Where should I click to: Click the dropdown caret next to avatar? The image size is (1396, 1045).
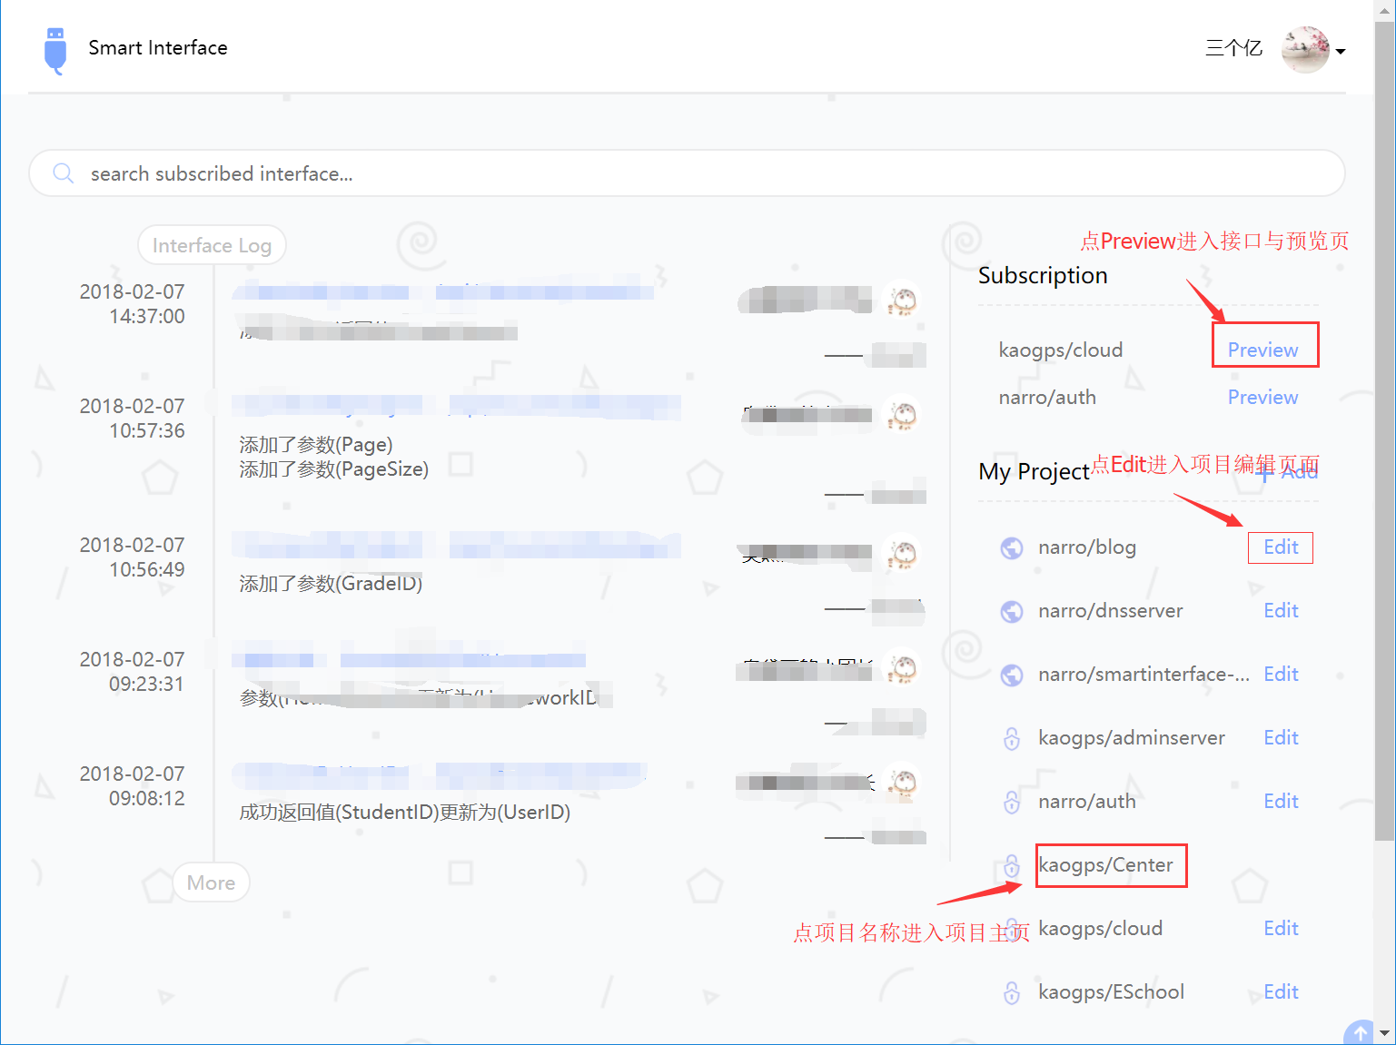click(1341, 52)
